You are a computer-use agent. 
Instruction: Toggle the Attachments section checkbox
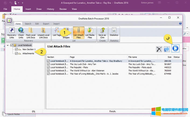tap(16, 53)
